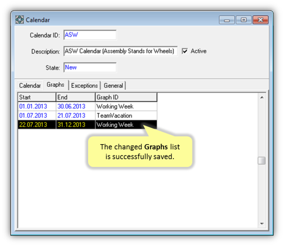Open the Exceptions tab
This screenshot has width=284, height=246.
coord(84,86)
